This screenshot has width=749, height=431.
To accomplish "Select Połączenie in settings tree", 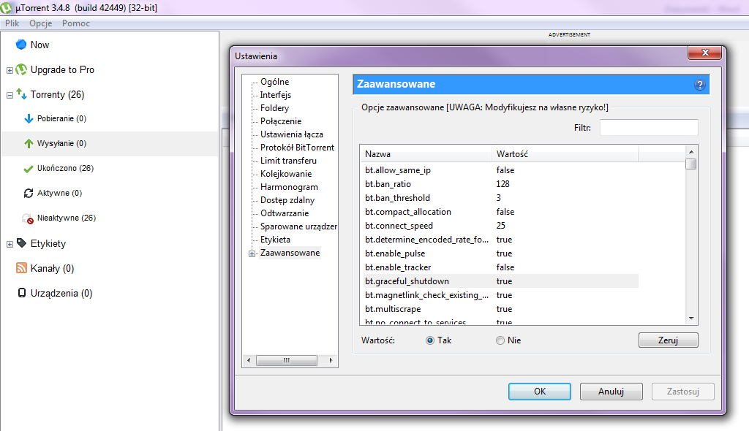I will (x=281, y=121).
